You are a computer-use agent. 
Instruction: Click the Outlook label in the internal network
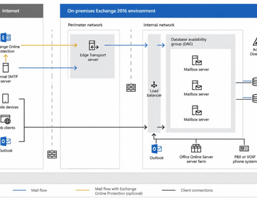(157, 158)
